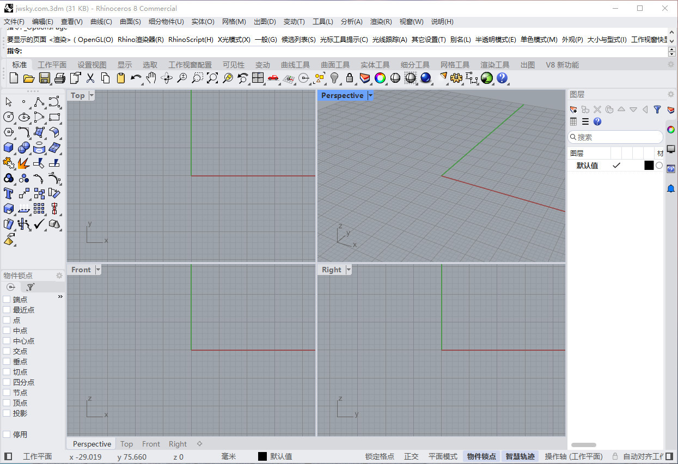Click the Explode tool icon
Image resolution: width=678 pixels, height=464 pixels.
[x=23, y=162]
